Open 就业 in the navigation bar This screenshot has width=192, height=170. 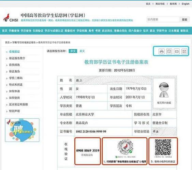[x=152, y=31]
